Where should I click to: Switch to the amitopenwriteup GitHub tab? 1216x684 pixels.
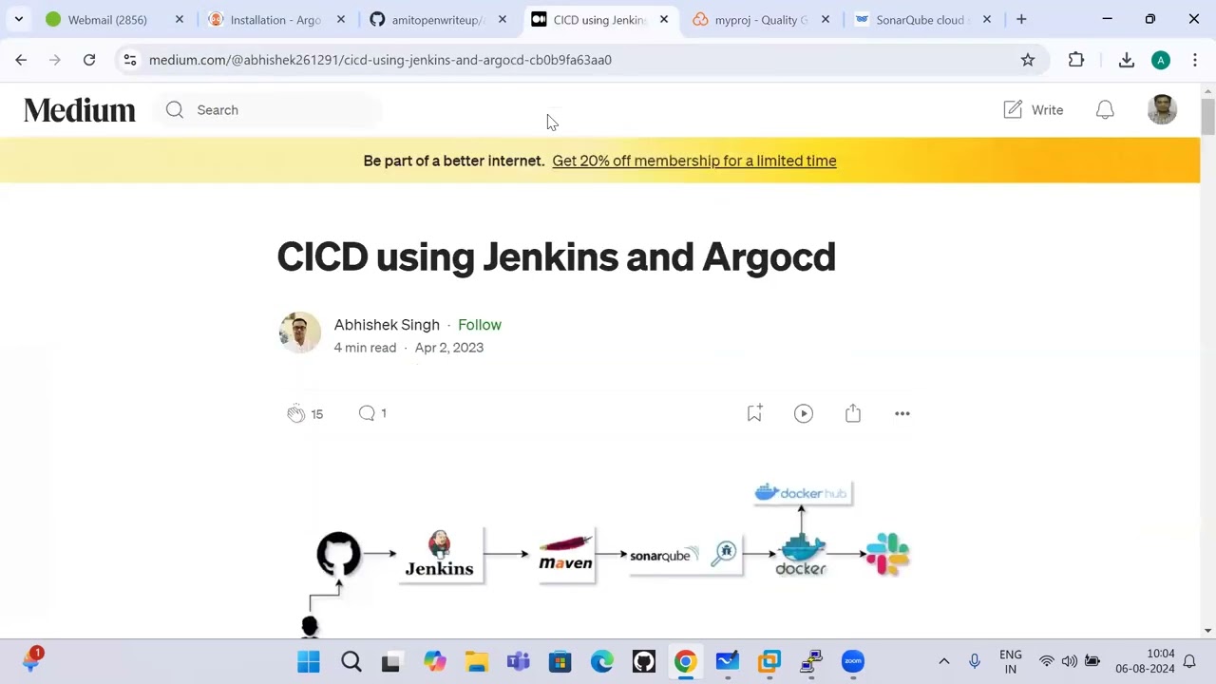click(438, 19)
